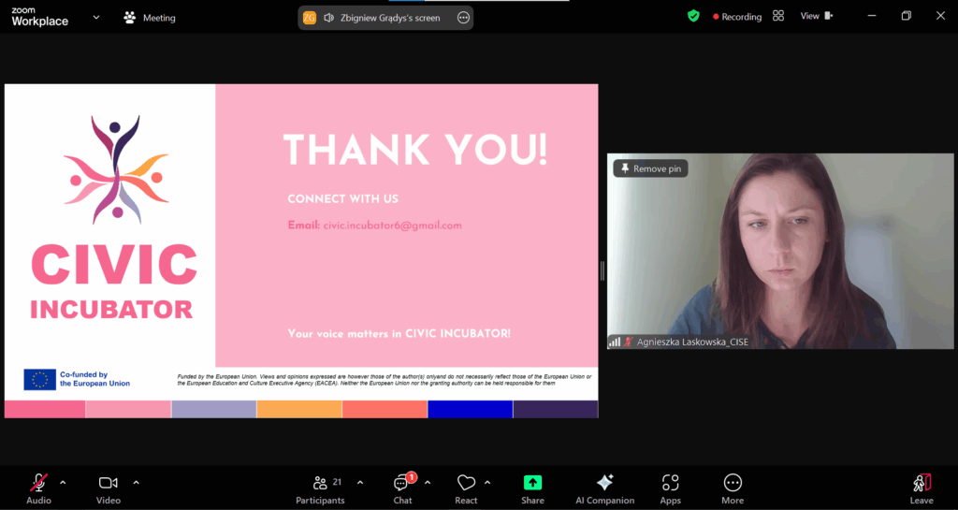Image resolution: width=958 pixels, height=510 pixels.
Task: Open the Chat panel
Action: pyautogui.click(x=401, y=483)
